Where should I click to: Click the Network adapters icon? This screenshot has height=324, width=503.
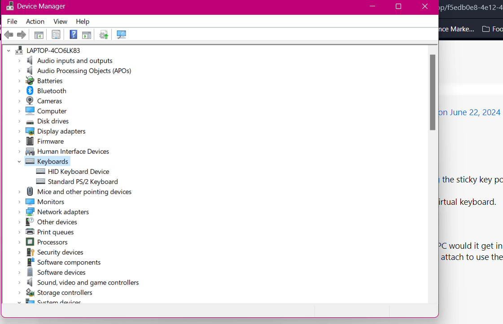[x=30, y=212]
